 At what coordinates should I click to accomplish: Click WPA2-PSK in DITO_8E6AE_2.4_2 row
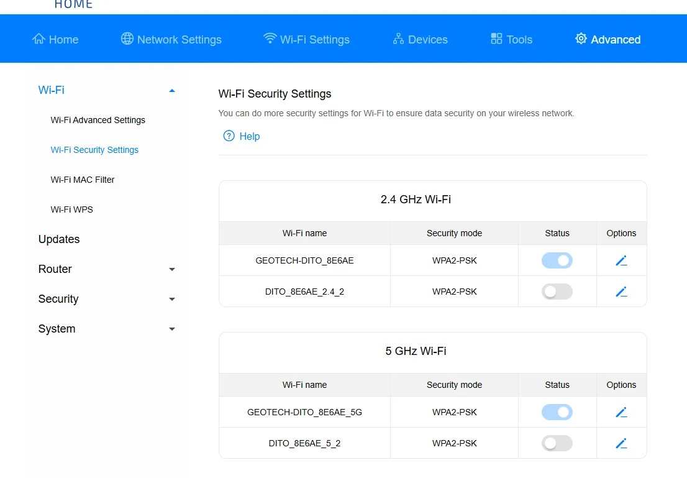[x=454, y=292]
